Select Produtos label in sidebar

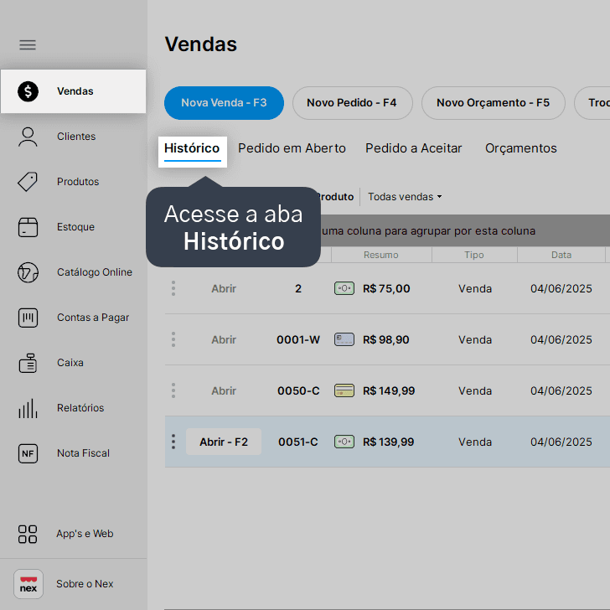click(78, 182)
